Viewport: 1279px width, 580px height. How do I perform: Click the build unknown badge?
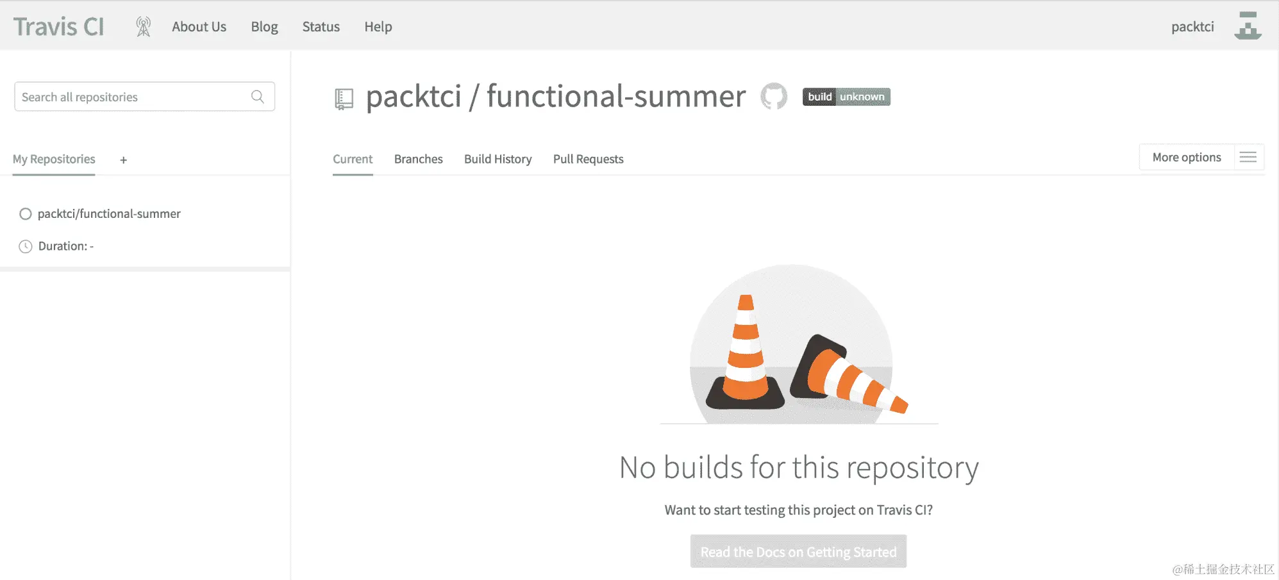(x=846, y=97)
